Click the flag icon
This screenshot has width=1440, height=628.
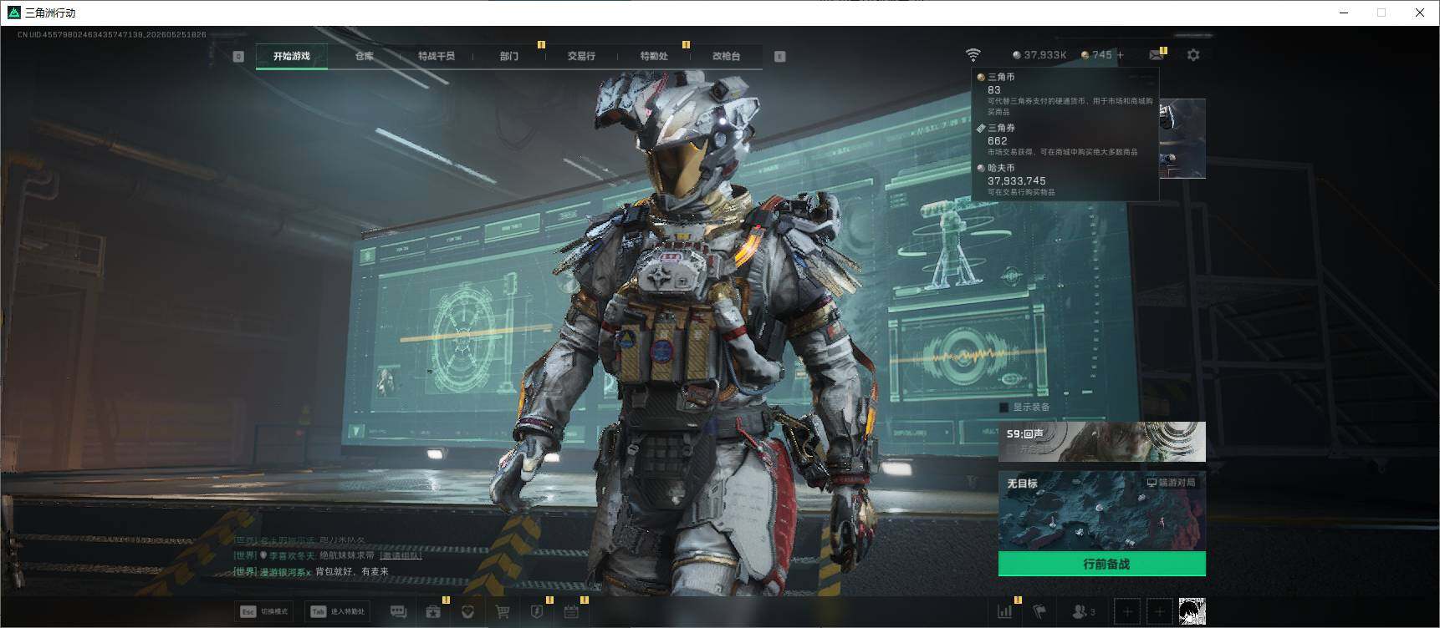click(1039, 612)
